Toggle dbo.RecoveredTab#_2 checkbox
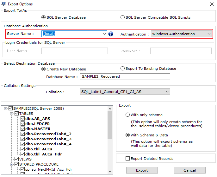217x177 pixels. pyautogui.click(x=22, y=134)
